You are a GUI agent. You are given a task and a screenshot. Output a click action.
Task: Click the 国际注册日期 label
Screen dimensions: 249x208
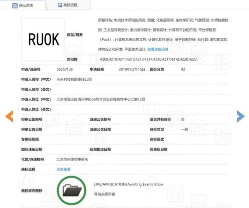32,150
